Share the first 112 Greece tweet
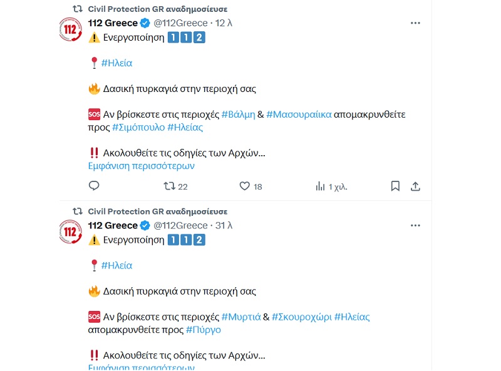 pos(415,186)
